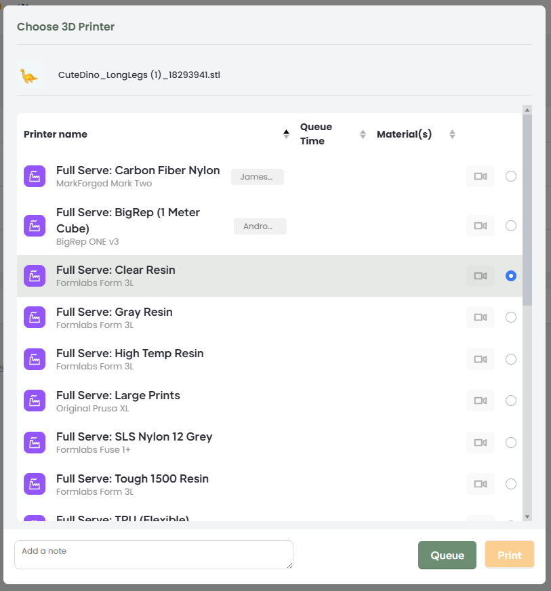Click purple printer icon beside SLS Nylon 12 Grey
The image size is (551, 591).
(x=35, y=443)
